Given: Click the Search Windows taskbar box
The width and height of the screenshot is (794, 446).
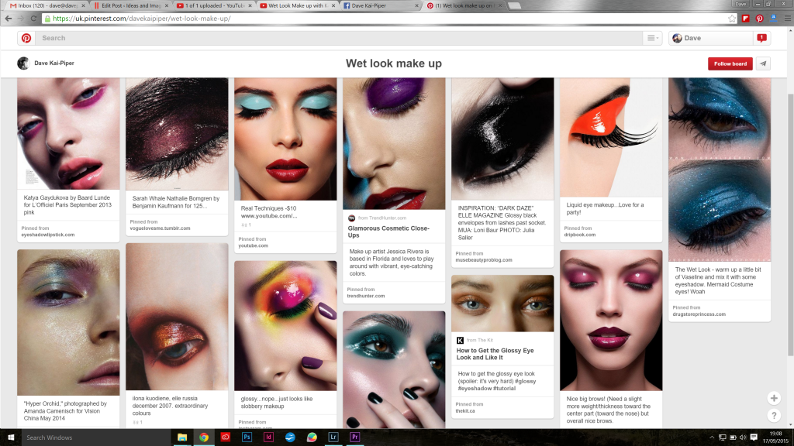Looking at the screenshot, I should pyautogui.click(x=96, y=437).
